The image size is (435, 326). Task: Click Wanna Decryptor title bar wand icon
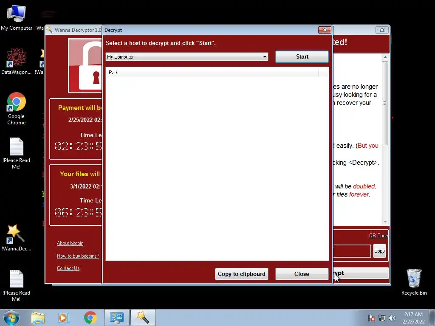(x=49, y=30)
